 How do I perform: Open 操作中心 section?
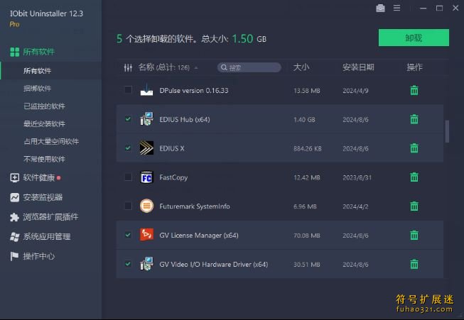coord(39,256)
